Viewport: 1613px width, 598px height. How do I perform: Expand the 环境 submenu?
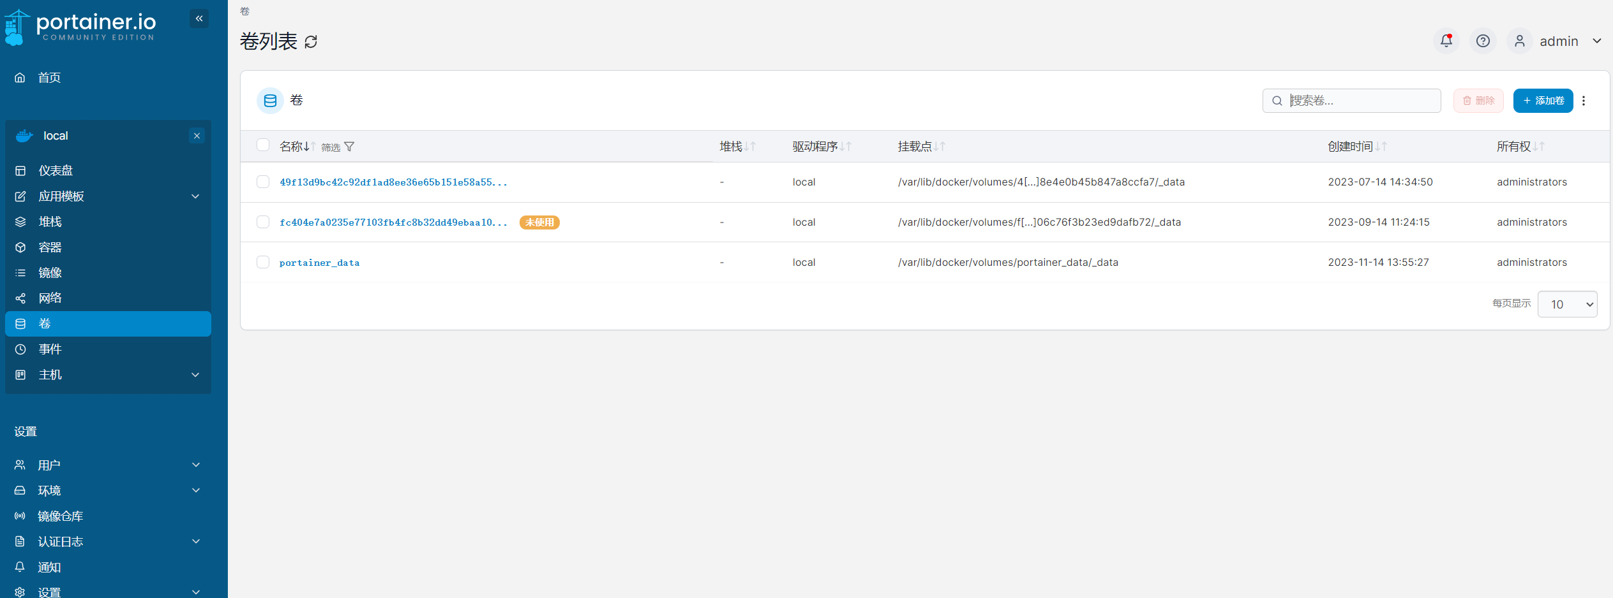click(x=196, y=491)
